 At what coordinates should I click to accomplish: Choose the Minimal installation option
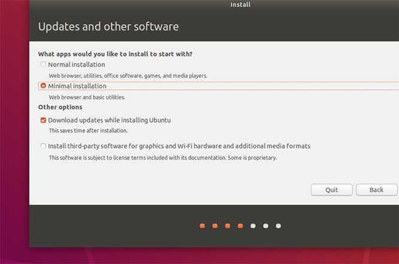43,86
